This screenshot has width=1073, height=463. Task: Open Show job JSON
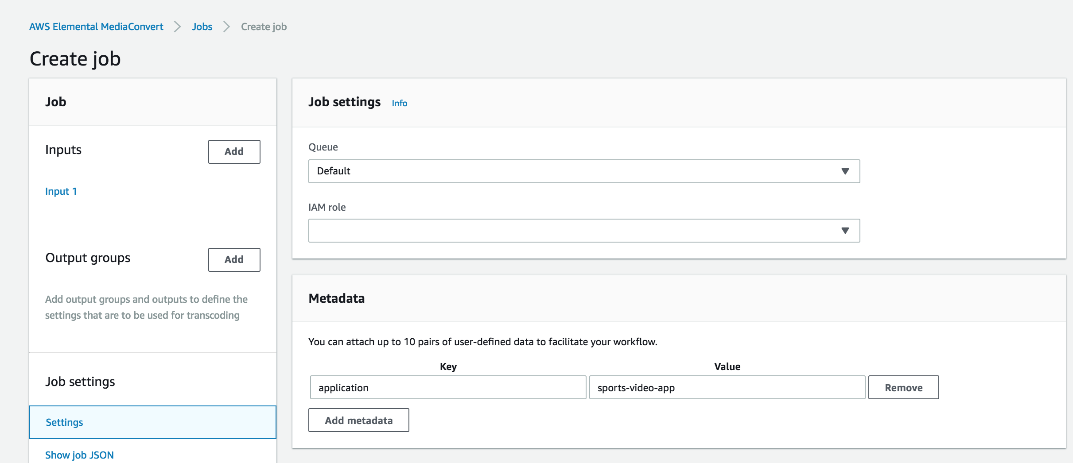(79, 455)
